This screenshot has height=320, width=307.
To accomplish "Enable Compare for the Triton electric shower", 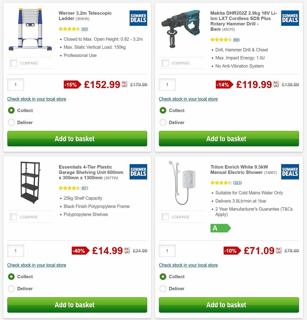I will click(x=165, y=217).
